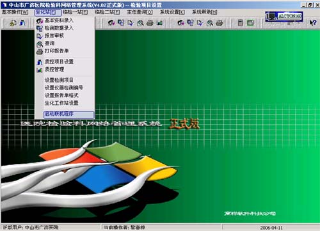This screenshot has width=320, height=231.
Task: Open the 基本操作(W) menu
Action: 15,12
